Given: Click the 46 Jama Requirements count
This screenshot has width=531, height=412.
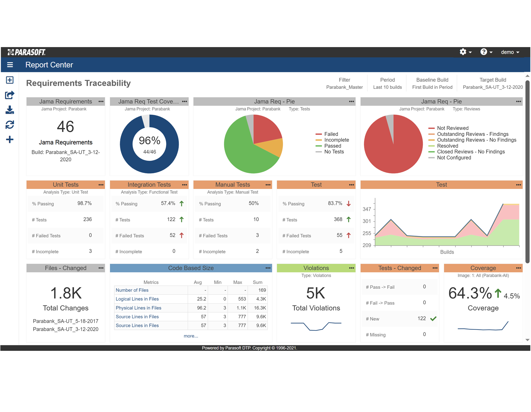Looking at the screenshot, I should coord(65,127).
